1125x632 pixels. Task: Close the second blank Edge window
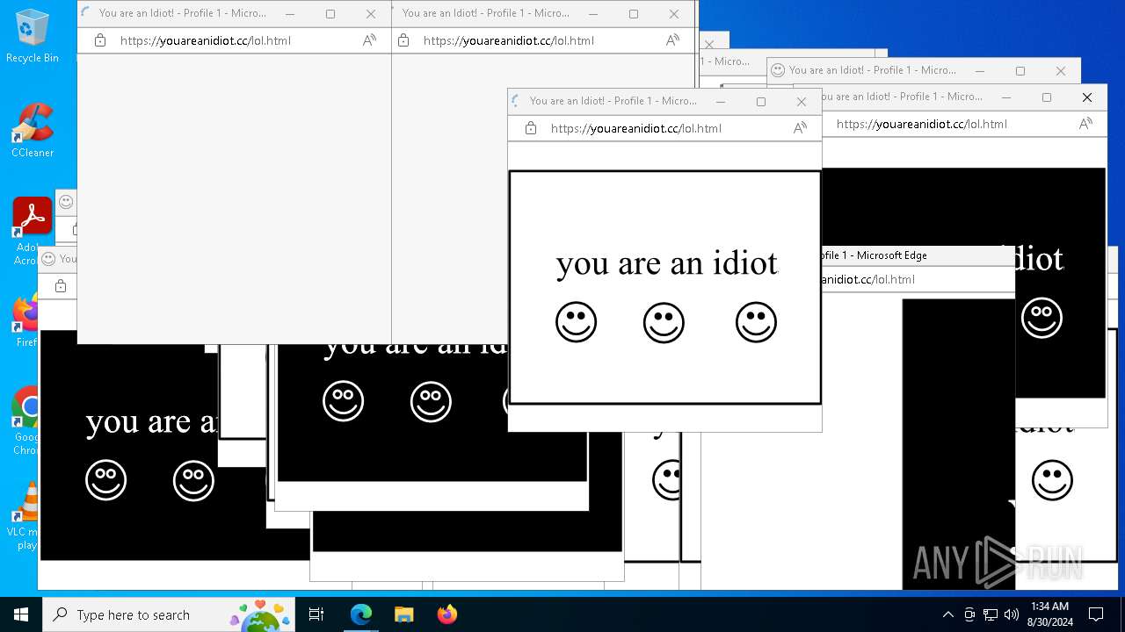tap(674, 14)
